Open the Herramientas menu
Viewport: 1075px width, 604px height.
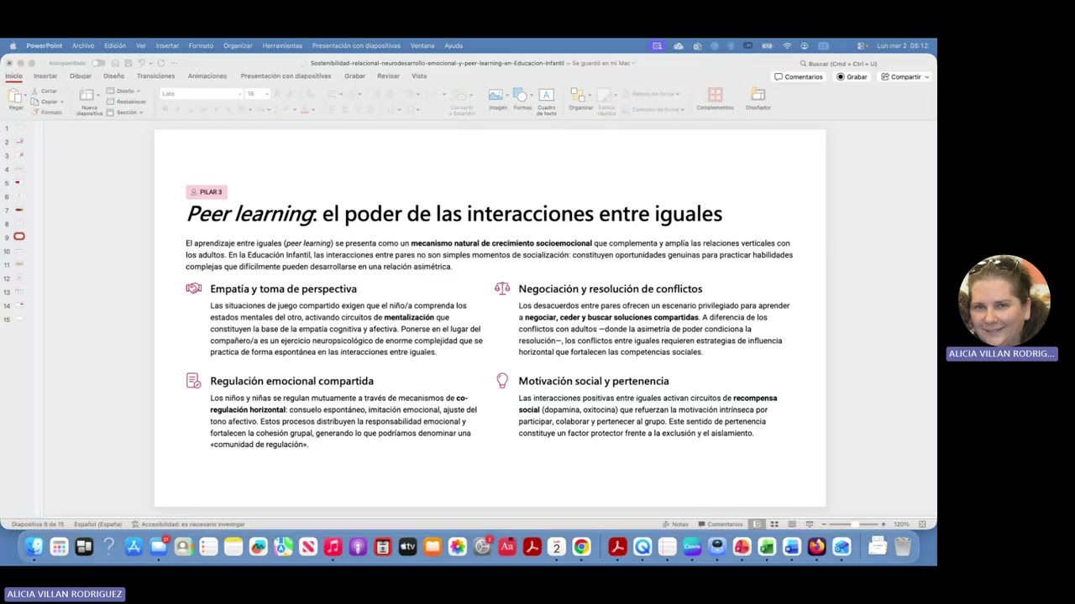pyautogui.click(x=282, y=45)
